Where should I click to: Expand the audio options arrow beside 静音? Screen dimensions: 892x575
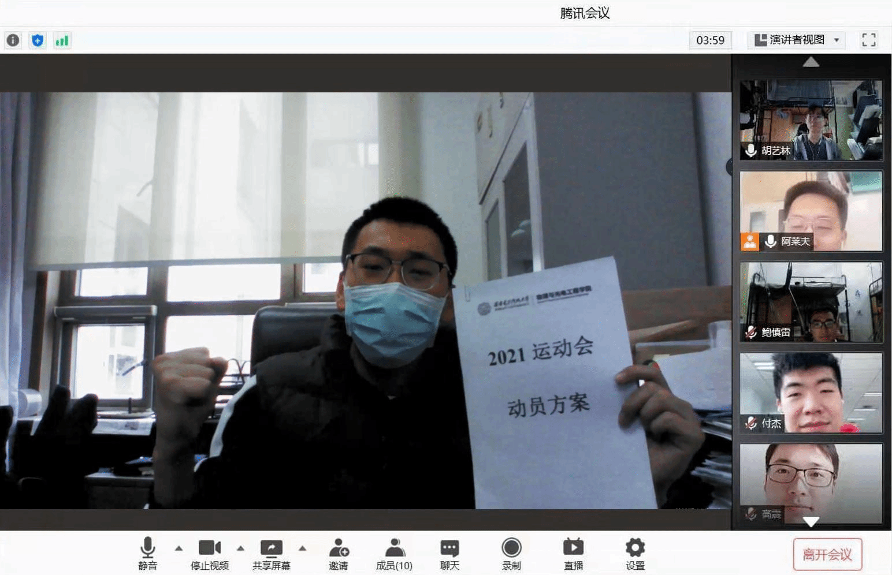[179, 548]
